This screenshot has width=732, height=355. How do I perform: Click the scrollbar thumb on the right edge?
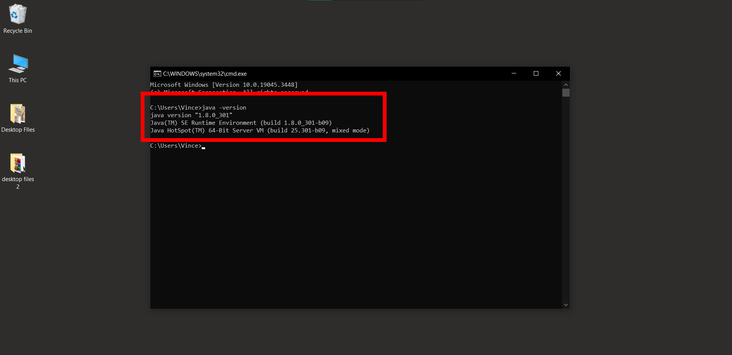(x=566, y=92)
